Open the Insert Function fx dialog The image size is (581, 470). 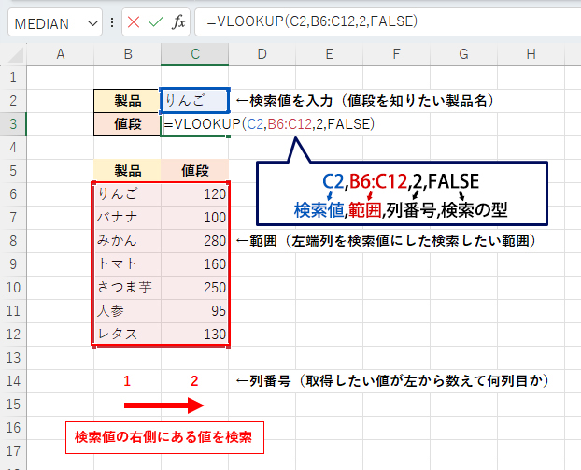click(179, 21)
